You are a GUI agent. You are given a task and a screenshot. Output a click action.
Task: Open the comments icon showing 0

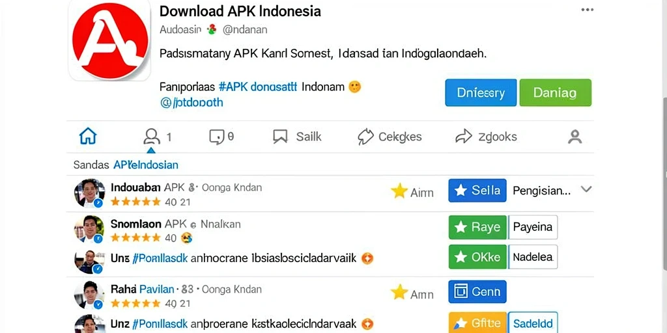tap(216, 137)
